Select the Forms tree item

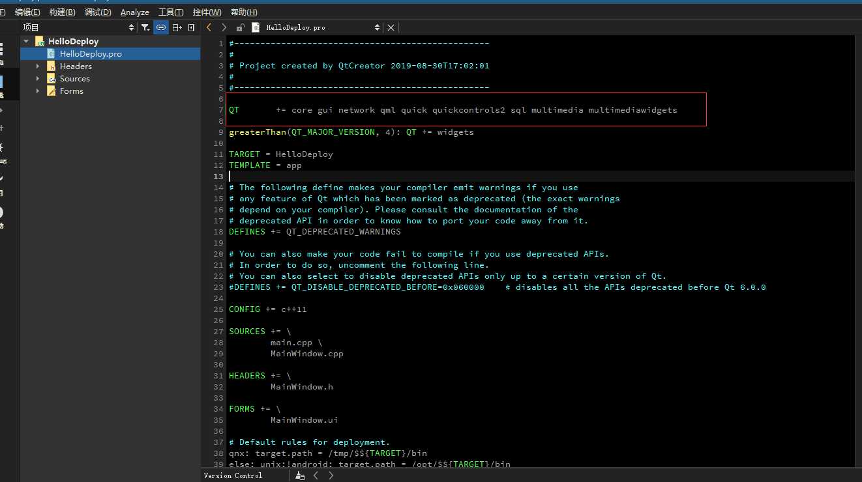72,91
